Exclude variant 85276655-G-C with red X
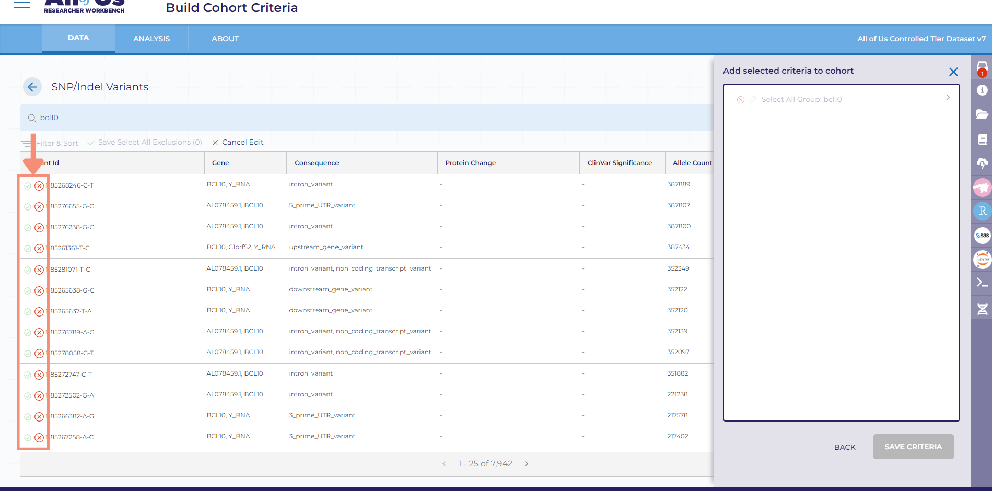Screen dimensions: 992x491 (x=39, y=207)
